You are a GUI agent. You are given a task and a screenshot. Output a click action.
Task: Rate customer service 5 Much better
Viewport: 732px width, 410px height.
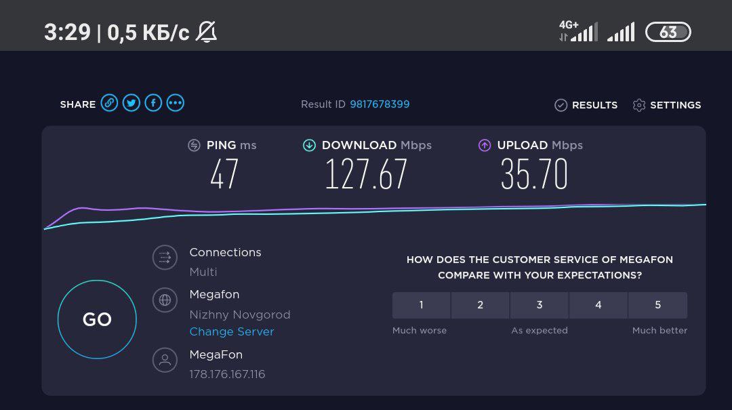tap(657, 305)
